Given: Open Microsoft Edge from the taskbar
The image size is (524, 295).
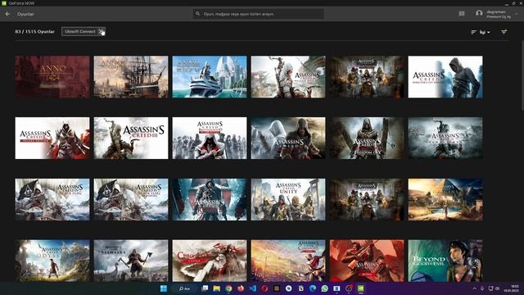Looking at the screenshot, I should 313,288.
